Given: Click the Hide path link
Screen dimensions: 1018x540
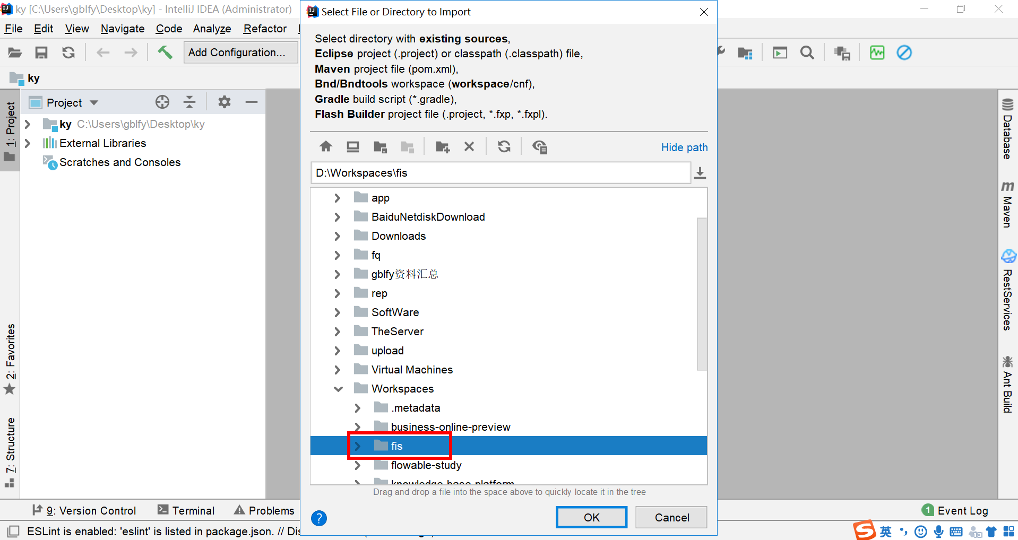Looking at the screenshot, I should click(x=684, y=147).
